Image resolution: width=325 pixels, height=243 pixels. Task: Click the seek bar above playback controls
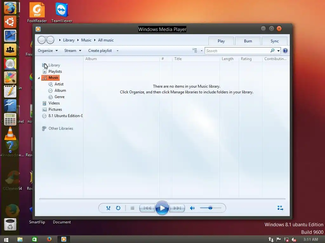(162, 199)
